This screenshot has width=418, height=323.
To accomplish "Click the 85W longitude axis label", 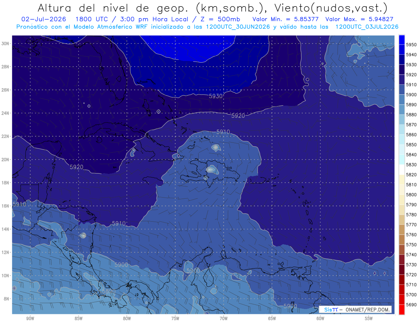I will pyautogui.click(x=78, y=318).
